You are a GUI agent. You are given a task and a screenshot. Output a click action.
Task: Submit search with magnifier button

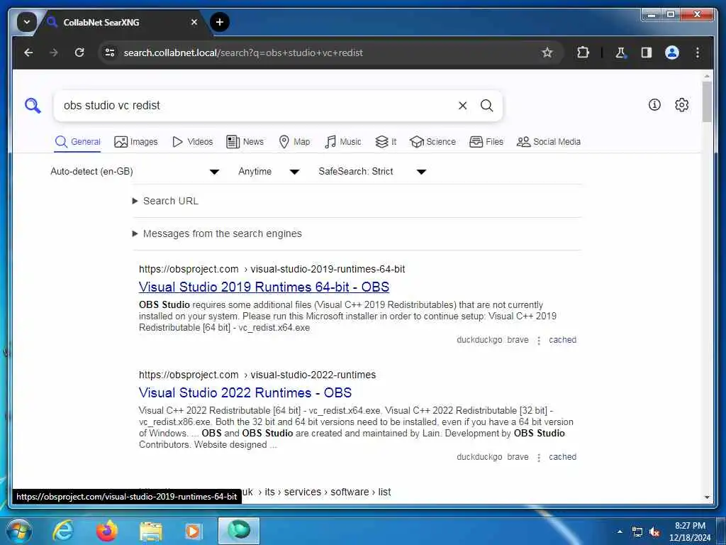click(x=486, y=106)
